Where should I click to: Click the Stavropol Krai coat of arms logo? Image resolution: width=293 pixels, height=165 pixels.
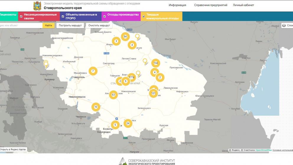coord(38,6)
